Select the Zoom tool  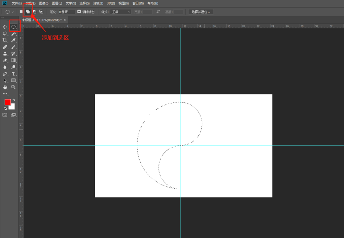click(13, 87)
